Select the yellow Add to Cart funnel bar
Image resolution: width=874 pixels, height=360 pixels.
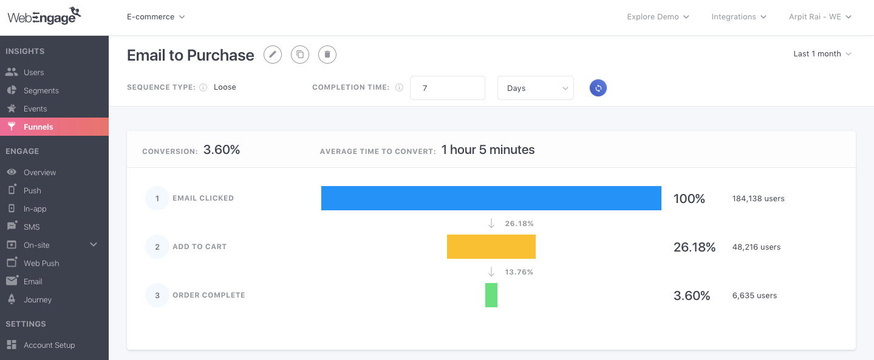pos(491,247)
